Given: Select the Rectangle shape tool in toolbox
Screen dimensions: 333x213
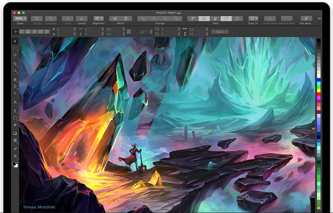Looking at the screenshot, I should pyautogui.click(x=15, y=118).
